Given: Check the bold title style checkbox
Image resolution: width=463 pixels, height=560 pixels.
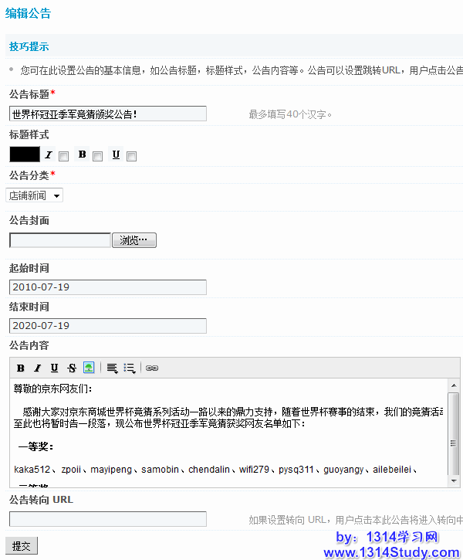Looking at the screenshot, I should pyautogui.click(x=98, y=156).
